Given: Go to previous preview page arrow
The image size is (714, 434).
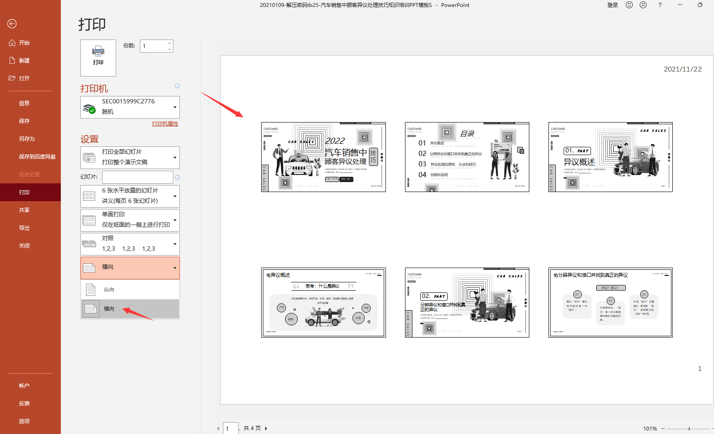Looking at the screenshot, I should click(218, 428).
